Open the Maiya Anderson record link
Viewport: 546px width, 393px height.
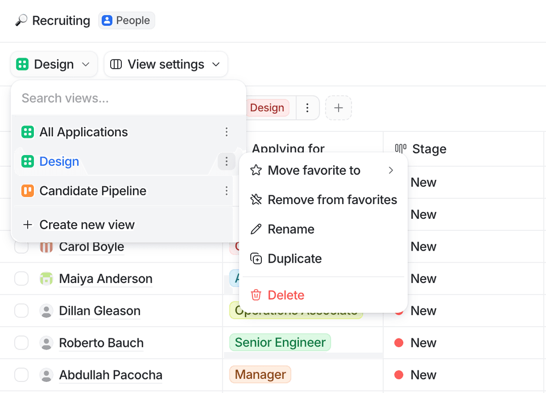(106, 278)
